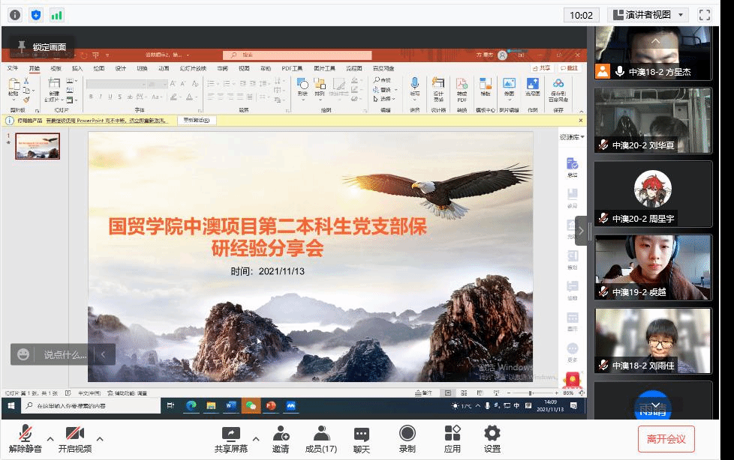734x460 pixels.
Task: Open the 应用 apps panel
Action: point(452,438)
